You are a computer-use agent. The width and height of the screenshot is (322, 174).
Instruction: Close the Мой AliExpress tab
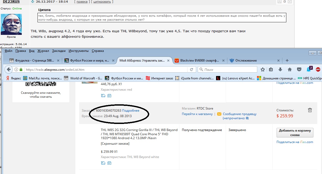click(169, 61)
